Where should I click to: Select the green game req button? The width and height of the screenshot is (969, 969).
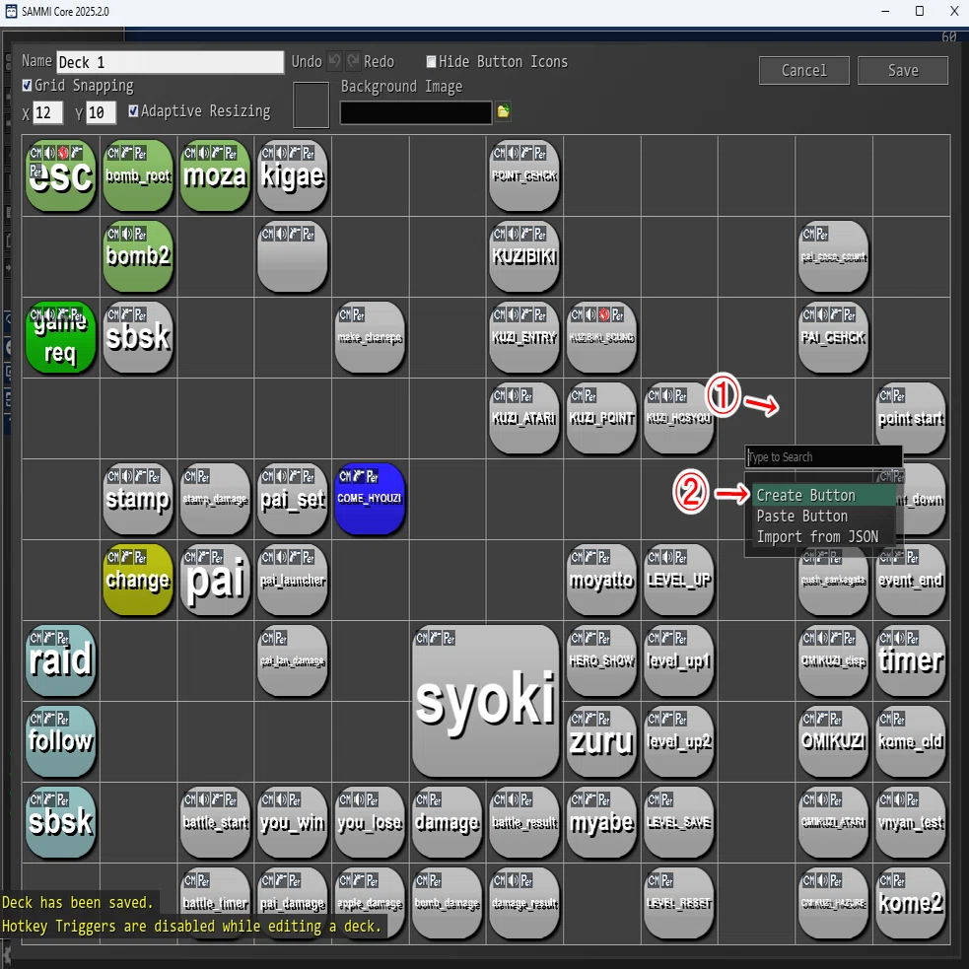[x=60, y=337]
